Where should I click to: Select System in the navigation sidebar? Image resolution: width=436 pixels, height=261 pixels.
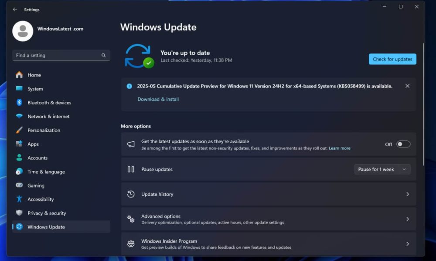[x=20, y=89]
